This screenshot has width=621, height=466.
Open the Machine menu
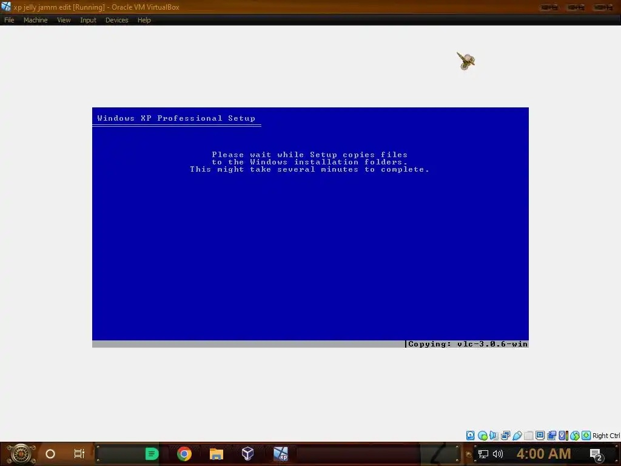pyautogui.click(x=35, y=20)
